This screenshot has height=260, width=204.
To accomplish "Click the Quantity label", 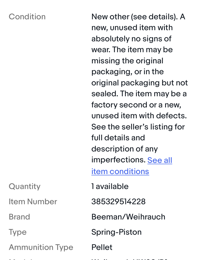I will (x=24, y=186).
